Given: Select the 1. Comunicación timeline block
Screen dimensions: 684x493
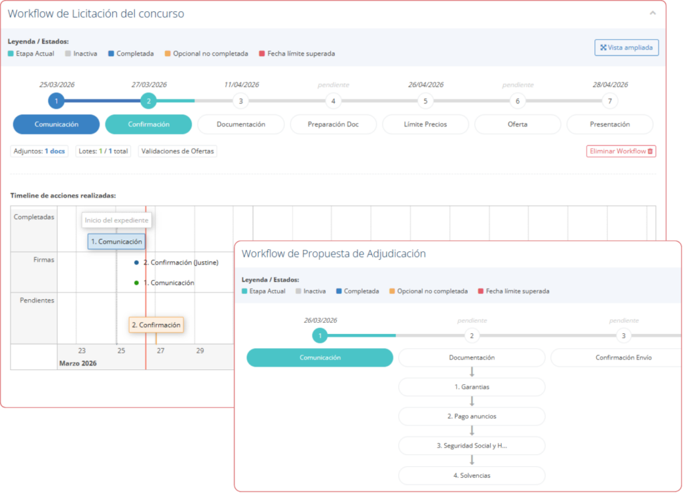Looking at the screenshot, I should (x=116, y=242).
